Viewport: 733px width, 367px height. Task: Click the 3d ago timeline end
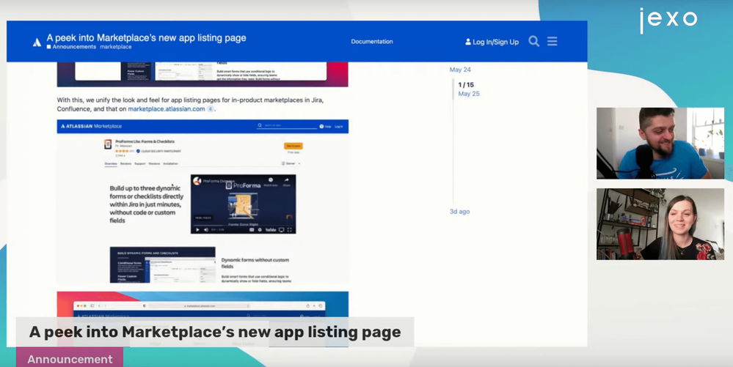[459, 212]
